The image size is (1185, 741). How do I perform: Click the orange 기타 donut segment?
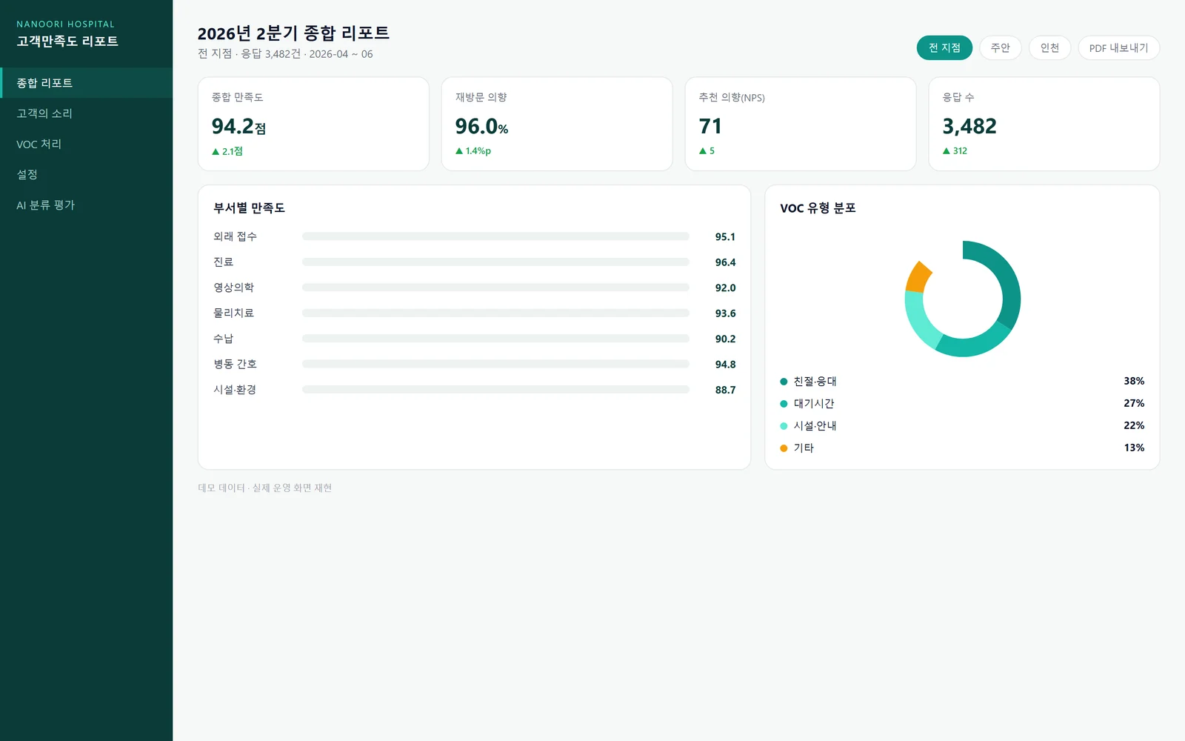pyautogui.click(x=918, y=277)
